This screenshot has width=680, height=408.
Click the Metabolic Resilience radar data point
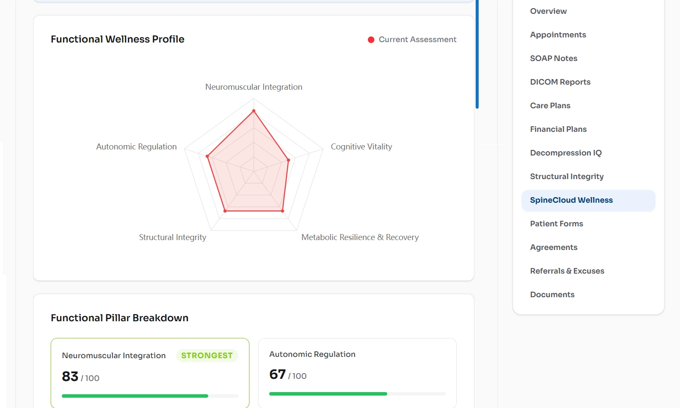pos(282,211)
